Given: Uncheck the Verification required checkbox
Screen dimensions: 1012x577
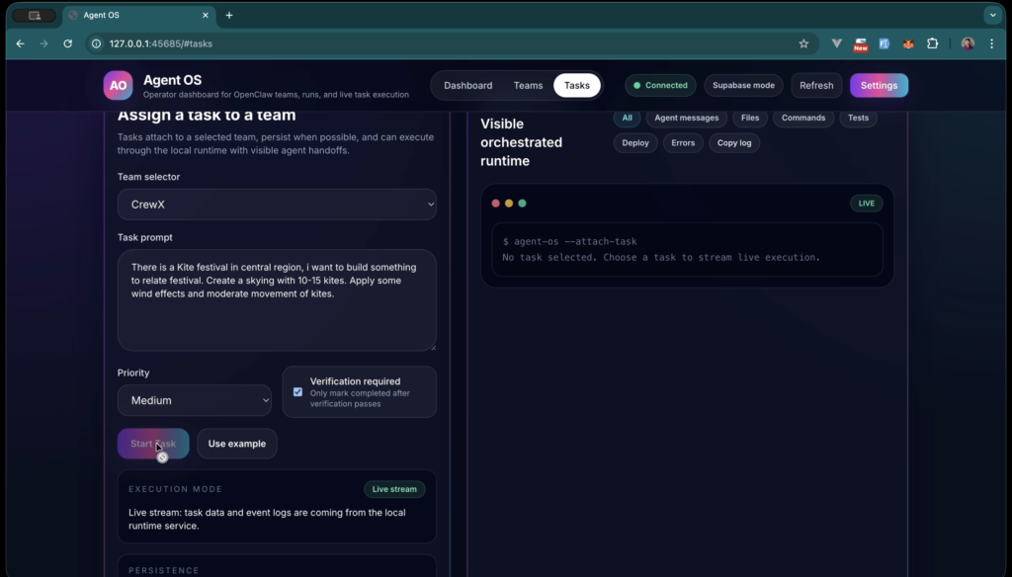Looking at the screenshot, I should pyautogui.click(x=297, y=392).
